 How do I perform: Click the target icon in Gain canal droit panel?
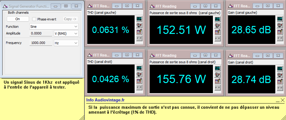[x=280, y=75]
